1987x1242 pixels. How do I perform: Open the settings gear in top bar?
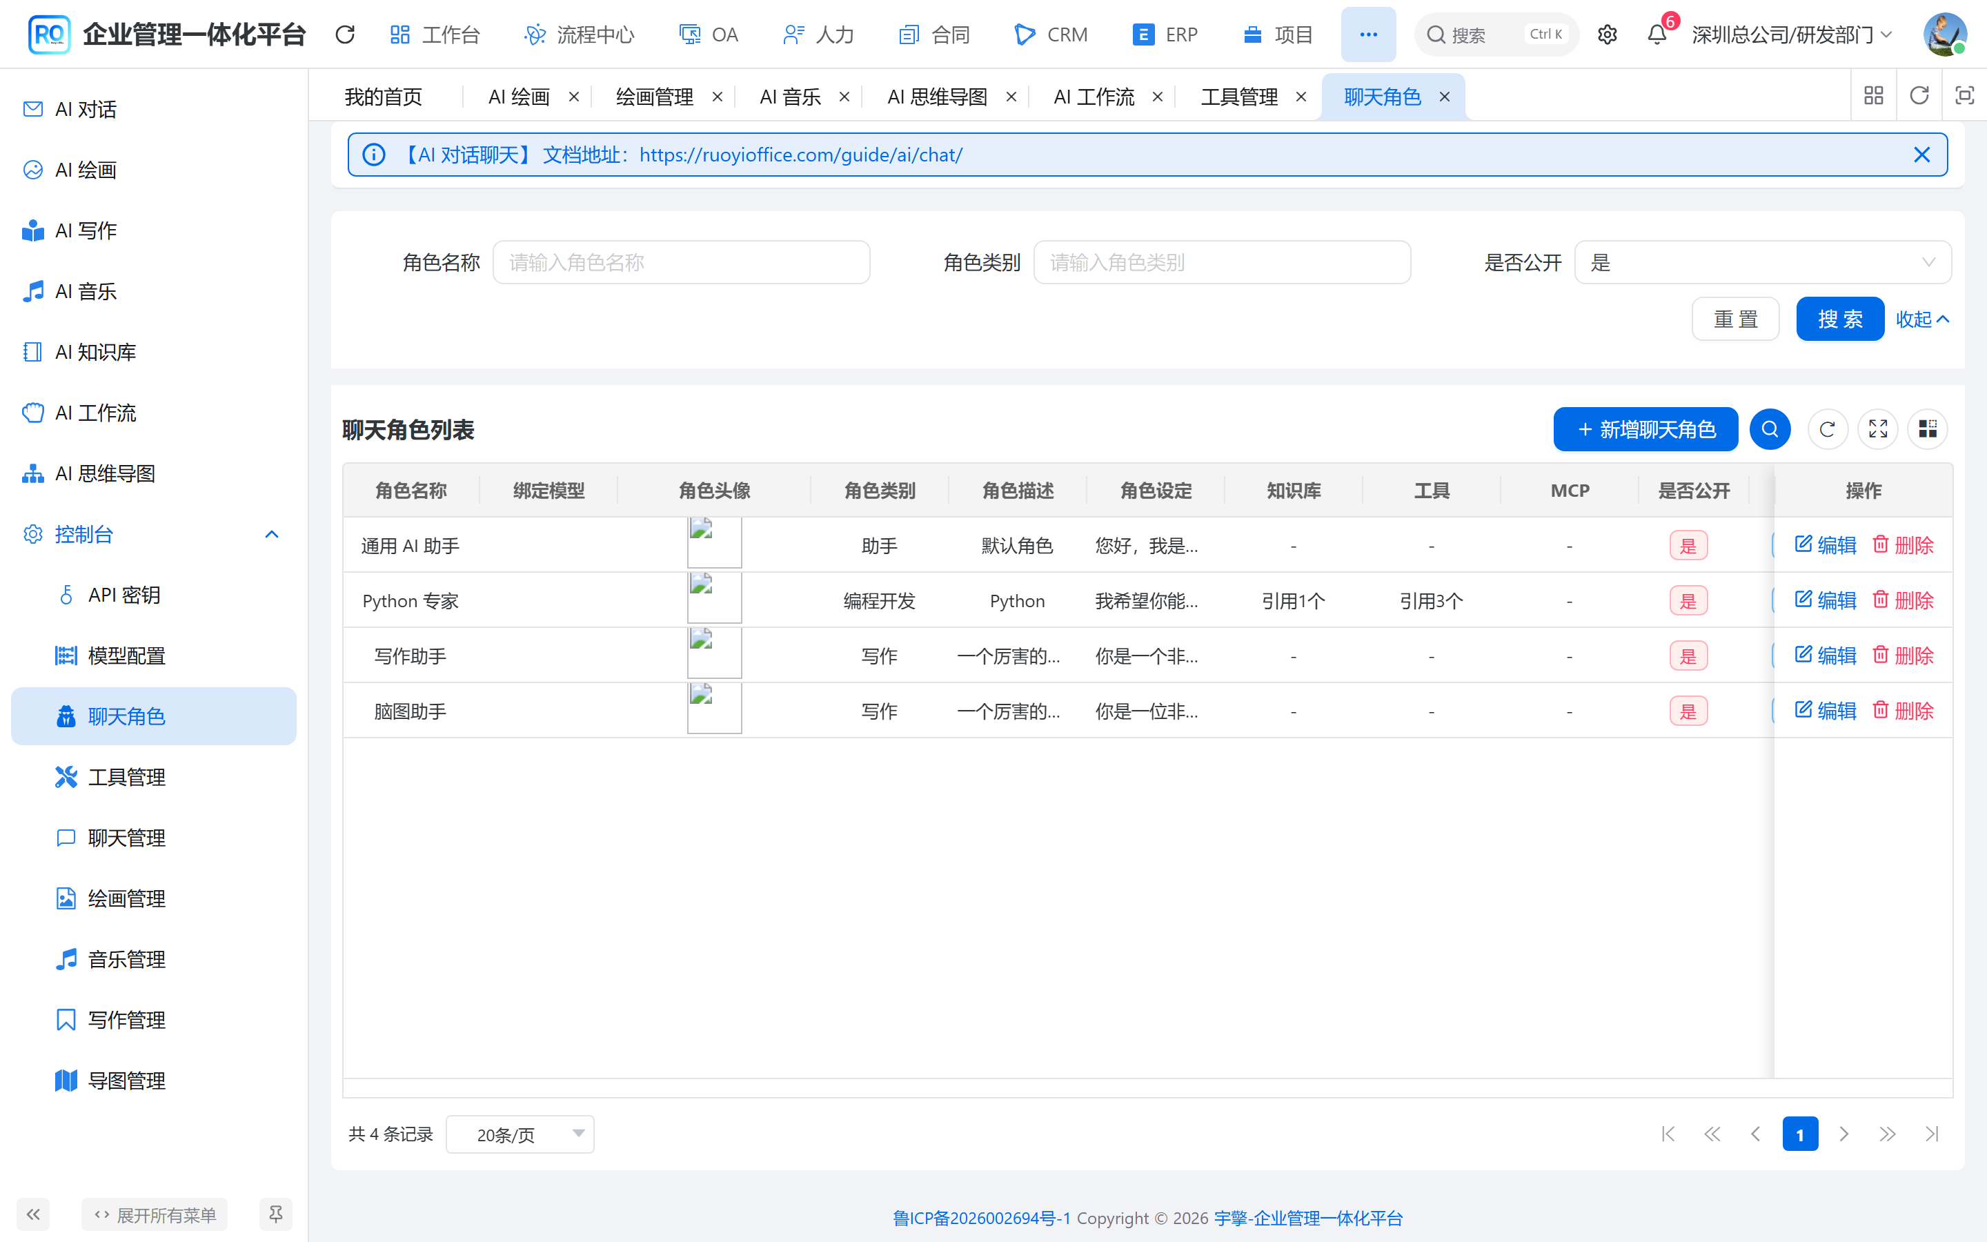tap(1607, 34)
